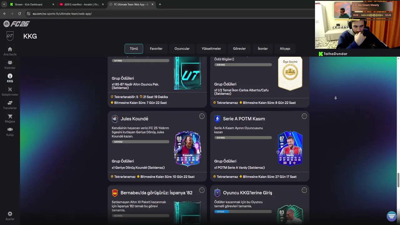Reload the page
Viewport: 400px width, 225px height.
[x=19, y=14]
